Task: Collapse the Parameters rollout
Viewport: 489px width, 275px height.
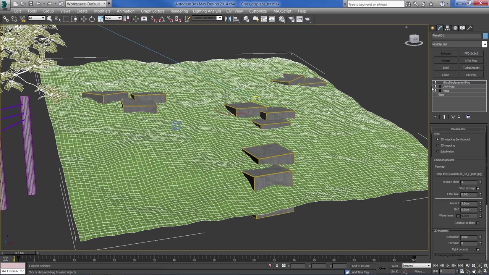Action: [x=458, y=129]
